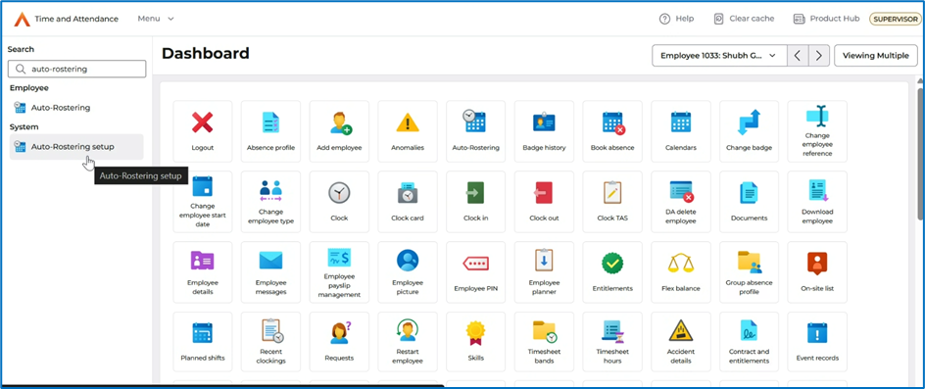The image size is (925, 389).
Task: Open the Recent clockings tile
Action: tap(270, 342)
